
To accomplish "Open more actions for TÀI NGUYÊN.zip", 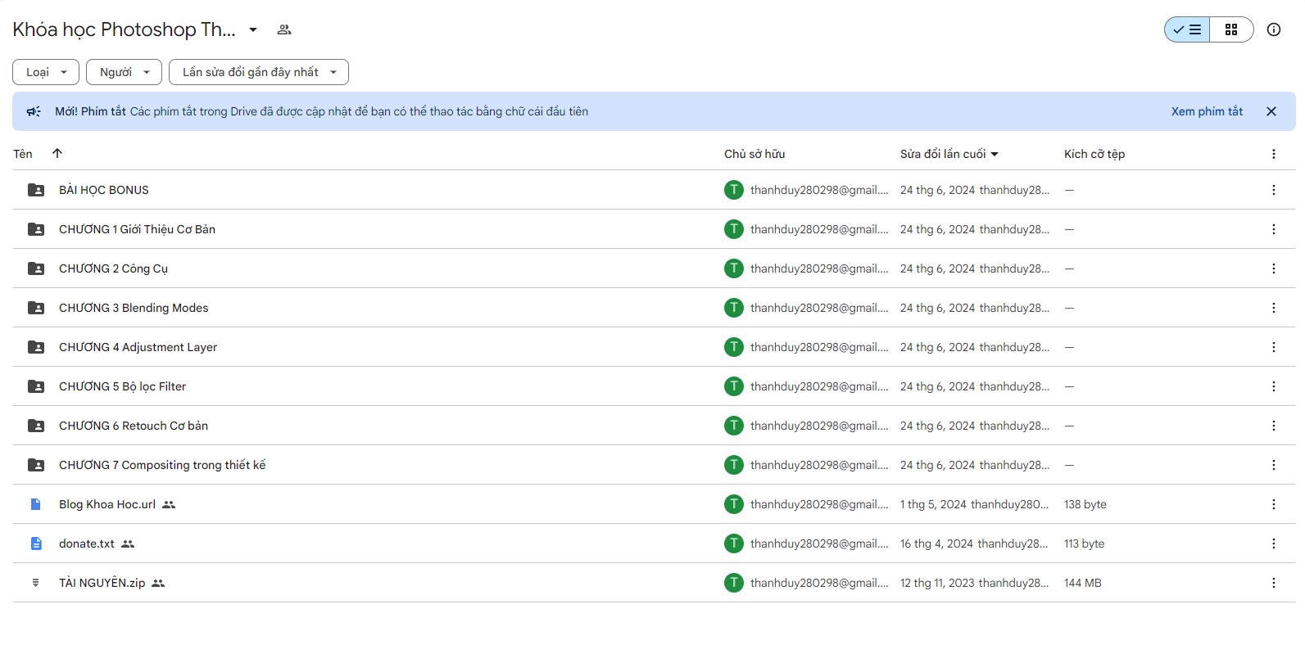I will tap(1274, 583).
